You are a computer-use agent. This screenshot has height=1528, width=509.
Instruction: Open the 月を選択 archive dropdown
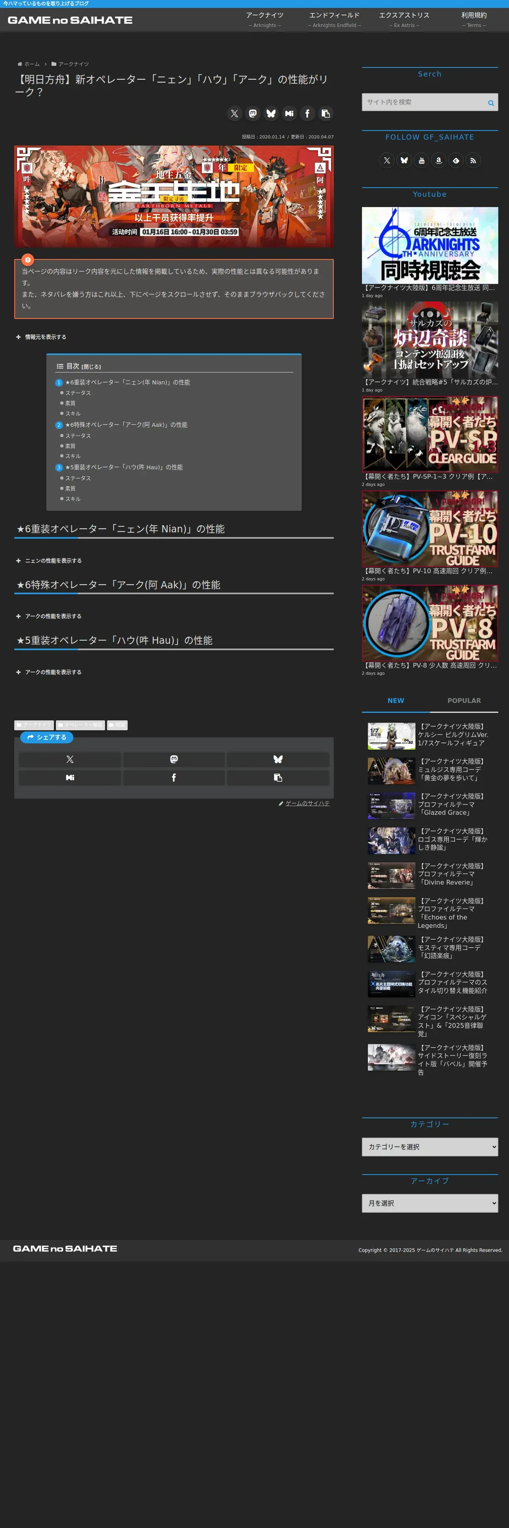[x=430, y=1203]
